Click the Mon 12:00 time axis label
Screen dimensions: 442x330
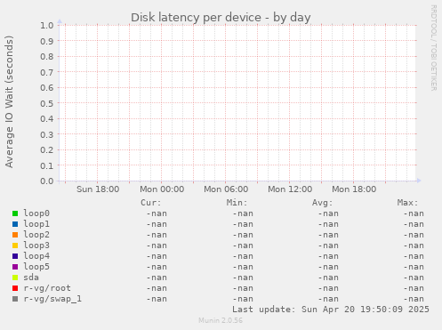pos(290,189)
